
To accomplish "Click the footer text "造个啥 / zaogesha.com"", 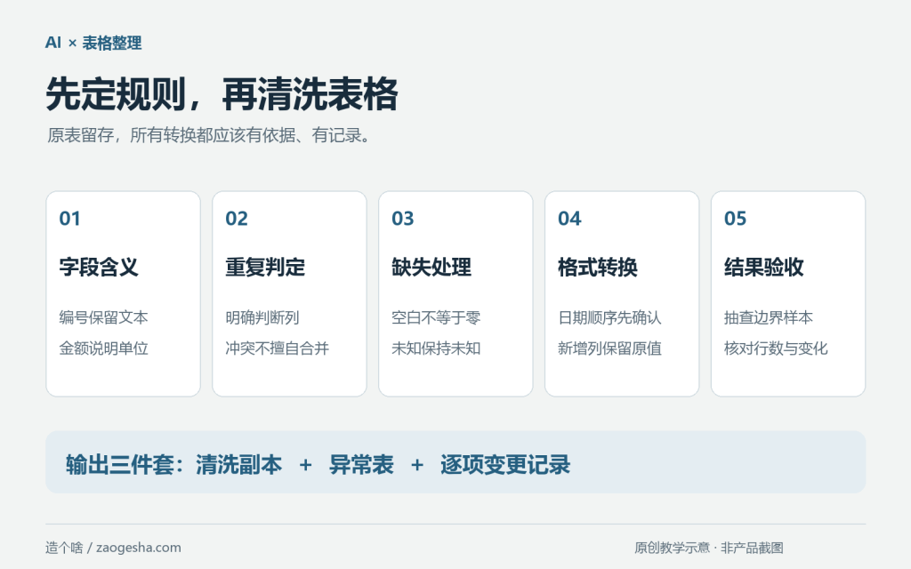I will coord(113,548).
